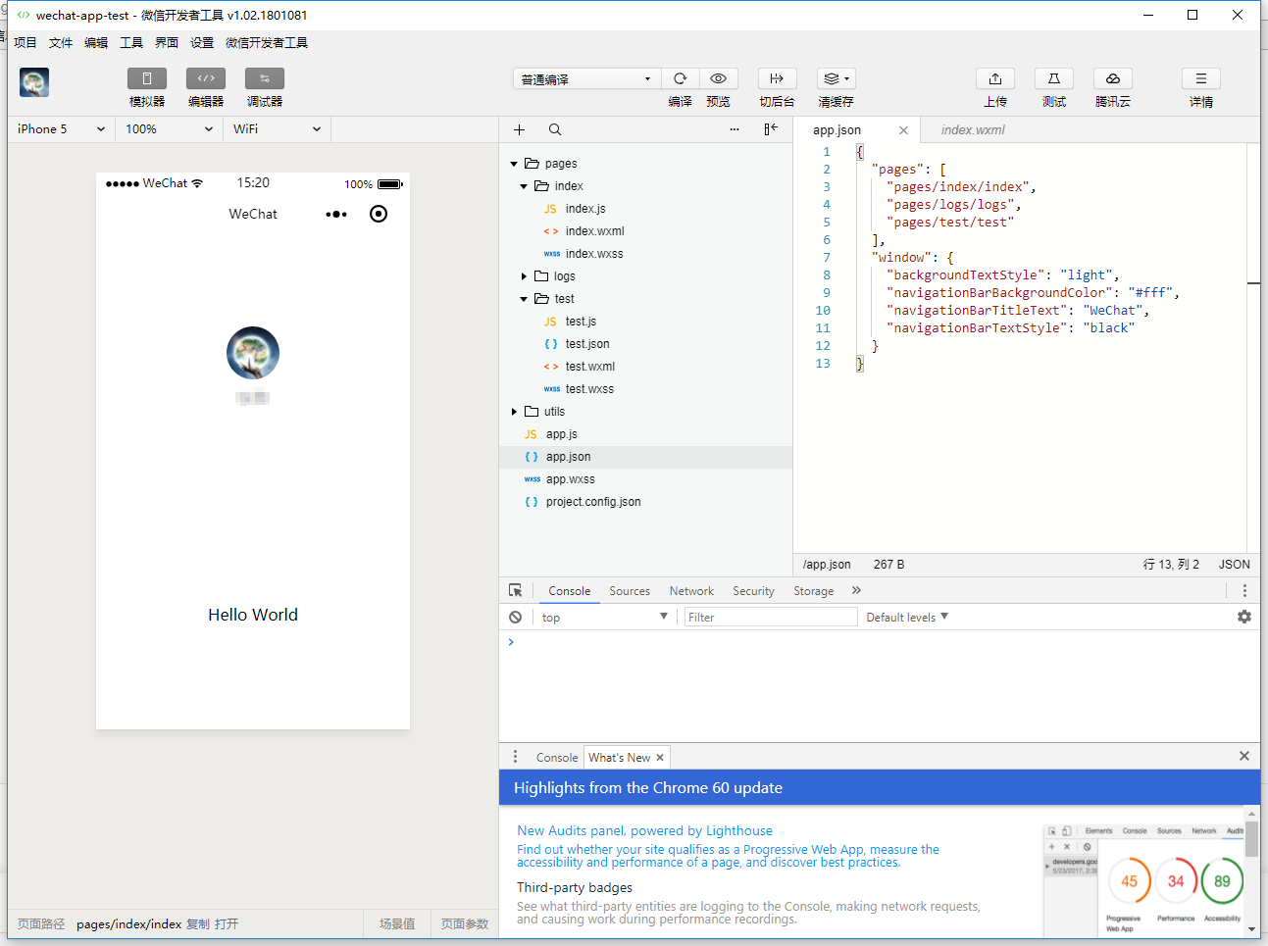Click the switch-to-background icon

coord(777,78)
